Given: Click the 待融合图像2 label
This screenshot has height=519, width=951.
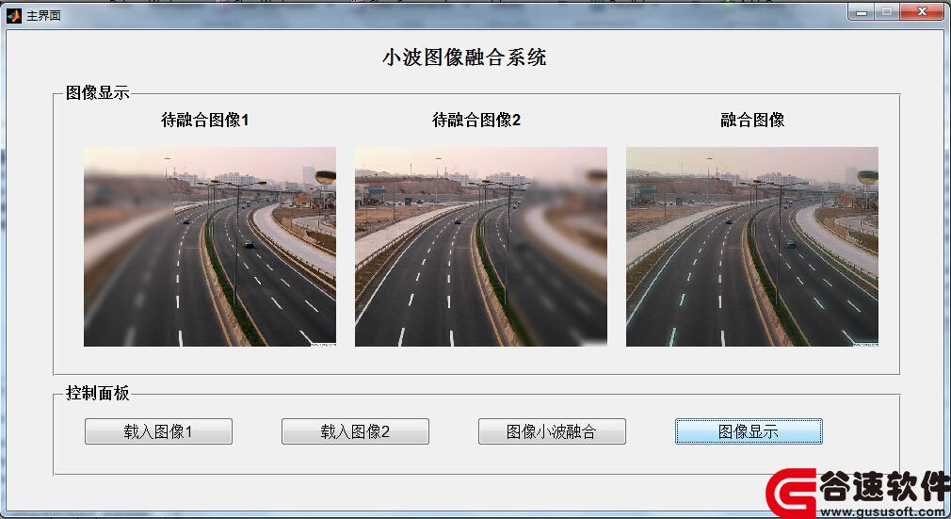Looking at the screenshot, I should pyautogui.click(x=476, y=120).
